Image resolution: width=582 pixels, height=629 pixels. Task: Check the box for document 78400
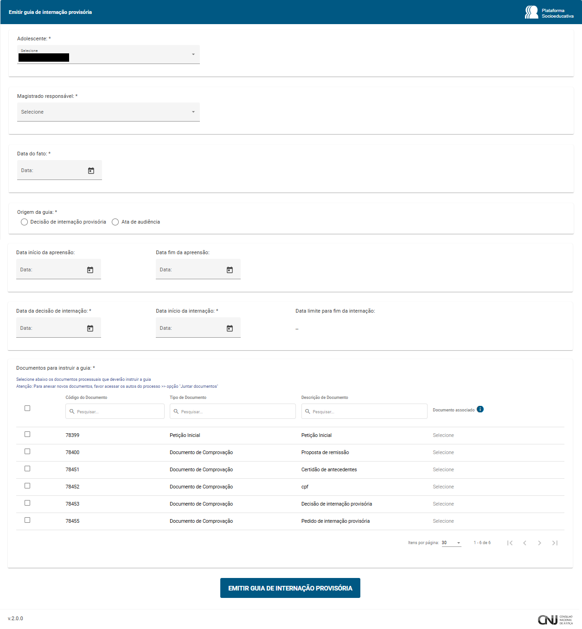coord(27,451)
